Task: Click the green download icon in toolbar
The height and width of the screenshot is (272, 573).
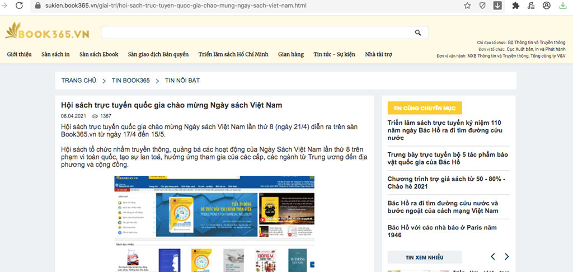Action: click(x=562, y=6)
